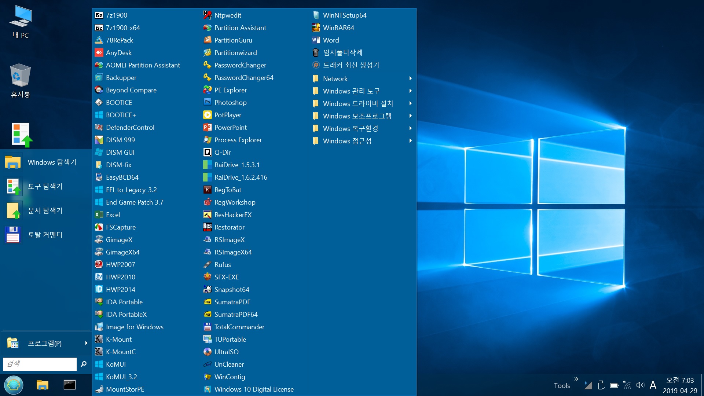Launch BOOTICE icon

click(99, 102)
